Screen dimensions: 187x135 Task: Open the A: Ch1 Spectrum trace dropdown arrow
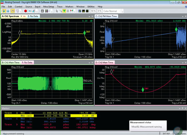[21, 16]
